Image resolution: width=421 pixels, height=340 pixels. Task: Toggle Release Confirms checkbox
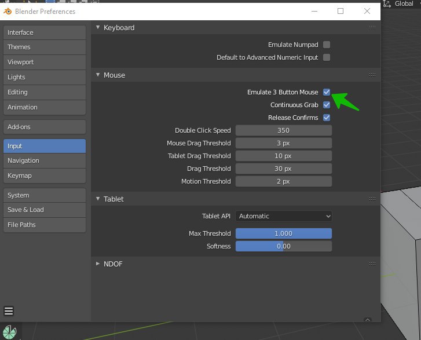(327, 118)
